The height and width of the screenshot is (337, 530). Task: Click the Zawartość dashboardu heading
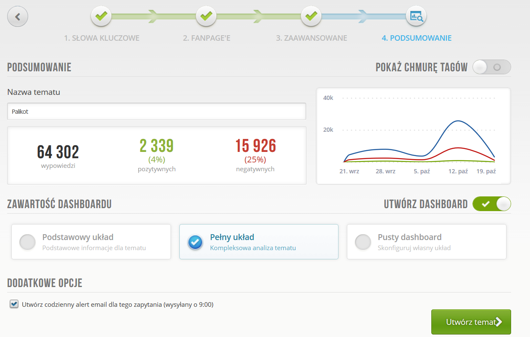[59, 204]
